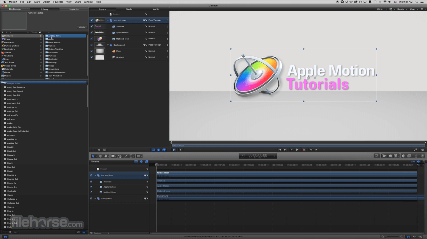The height and width of the screenshot is (239, 427).
Task: Add item with plus in Library footer
Action: click(x=5, y=232)
